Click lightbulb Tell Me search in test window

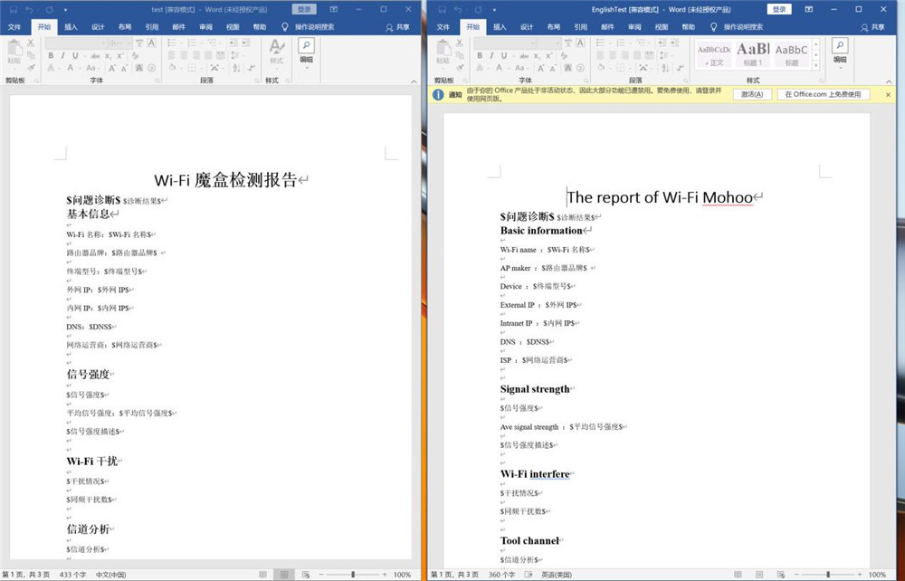(284, 26)
